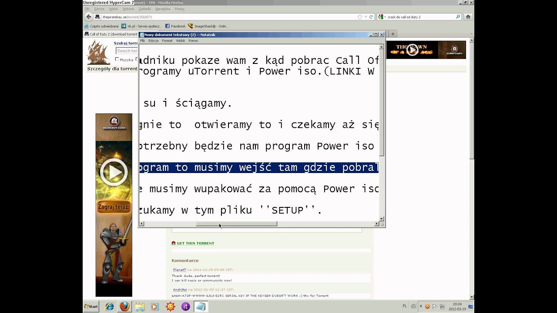Open Facebook bookmark

click(x=175, y=26)
